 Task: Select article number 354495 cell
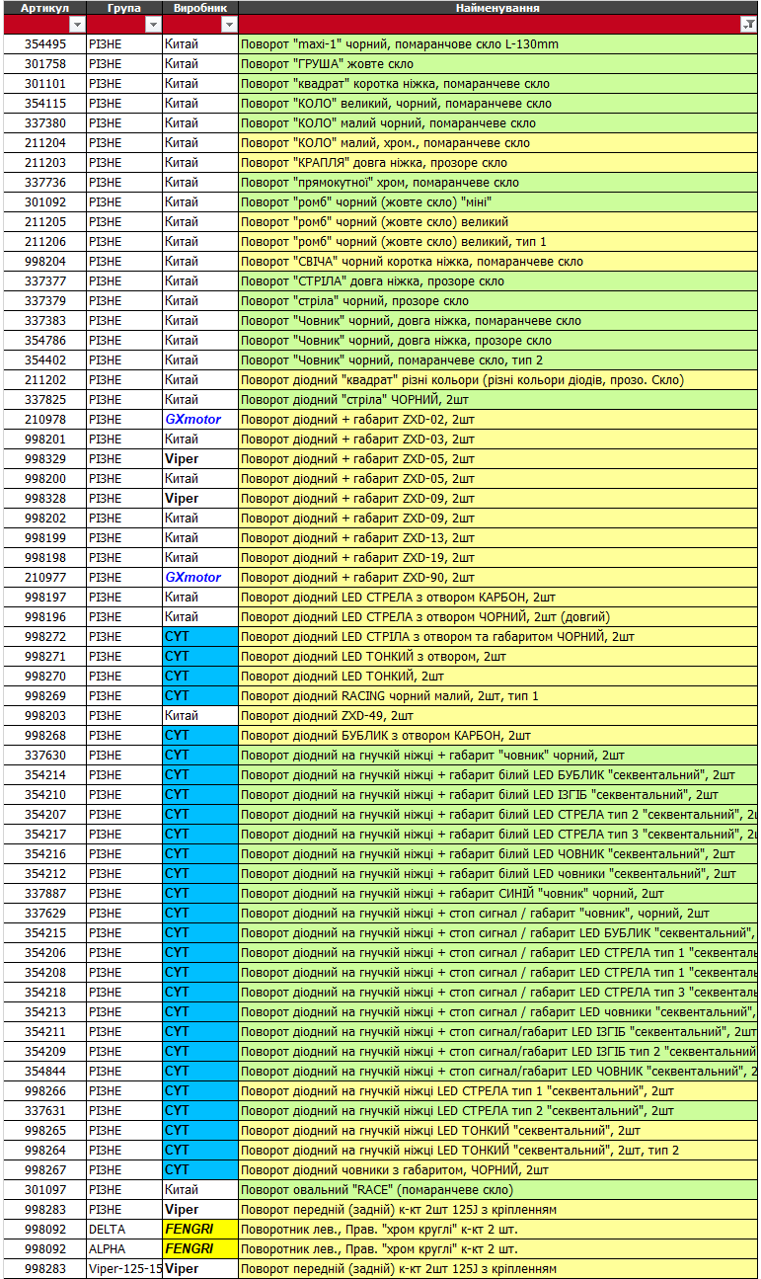point(45,44)
